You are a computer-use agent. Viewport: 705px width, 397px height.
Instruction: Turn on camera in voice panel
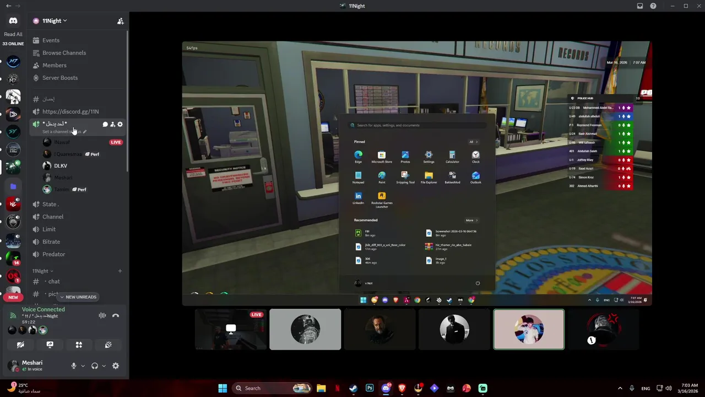pyautogui.click(x=20, y=345)
